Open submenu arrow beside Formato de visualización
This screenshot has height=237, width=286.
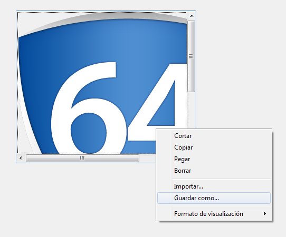point(265,213)
